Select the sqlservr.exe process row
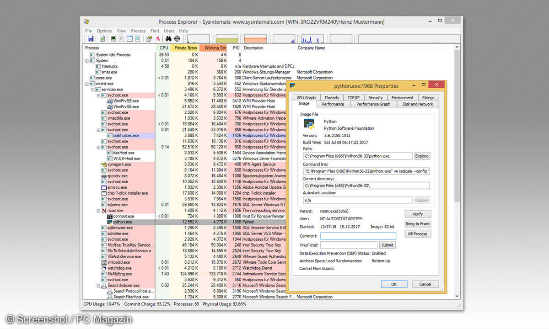The image size is (549, 329). (x=185, y=205)
